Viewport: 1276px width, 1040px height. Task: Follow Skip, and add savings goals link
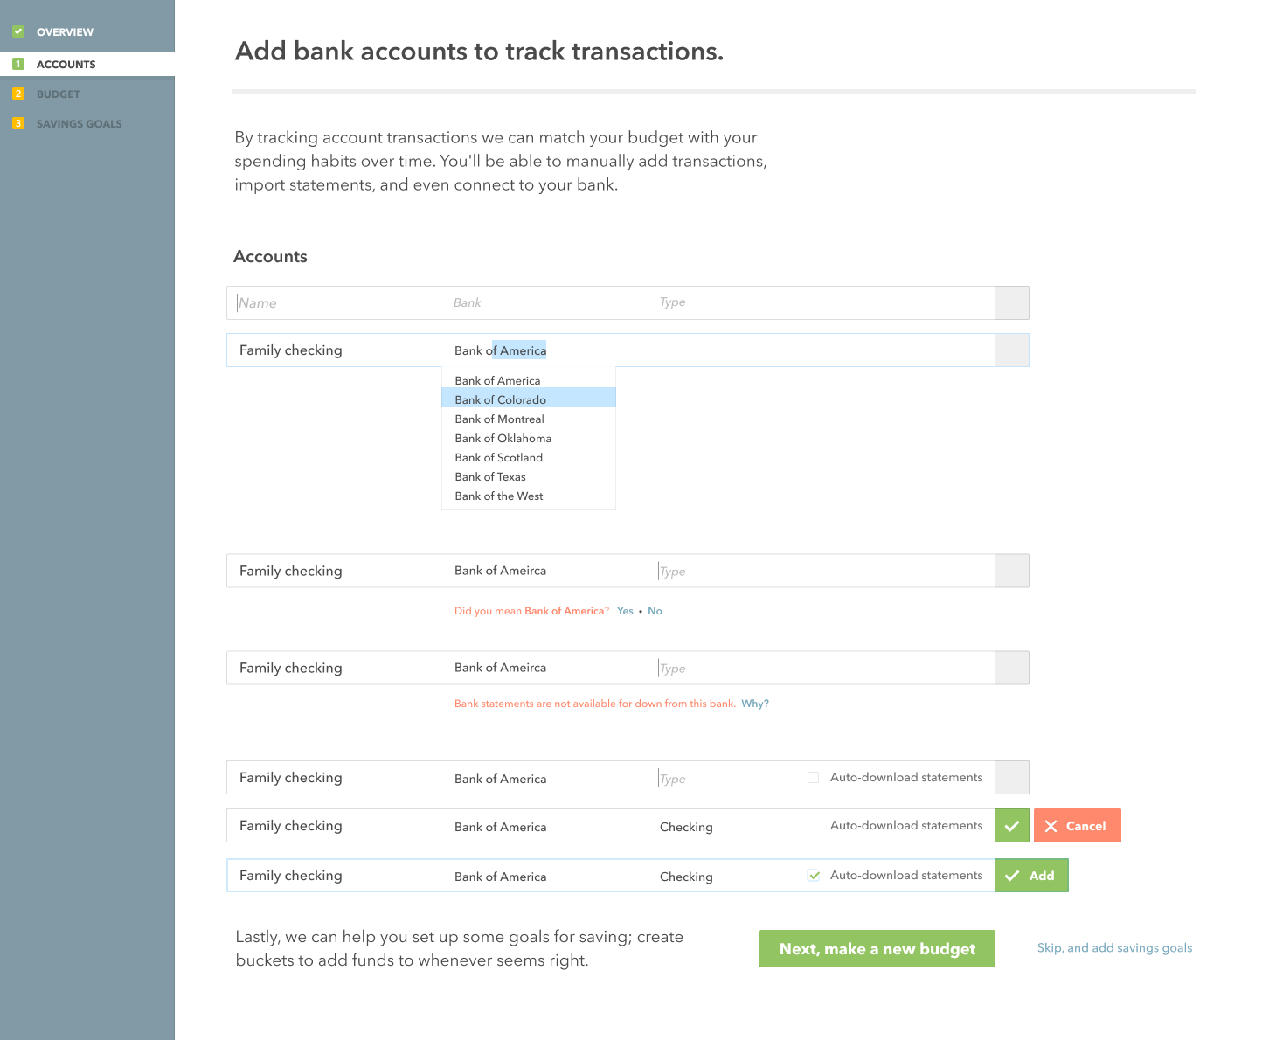point(1114,948)
